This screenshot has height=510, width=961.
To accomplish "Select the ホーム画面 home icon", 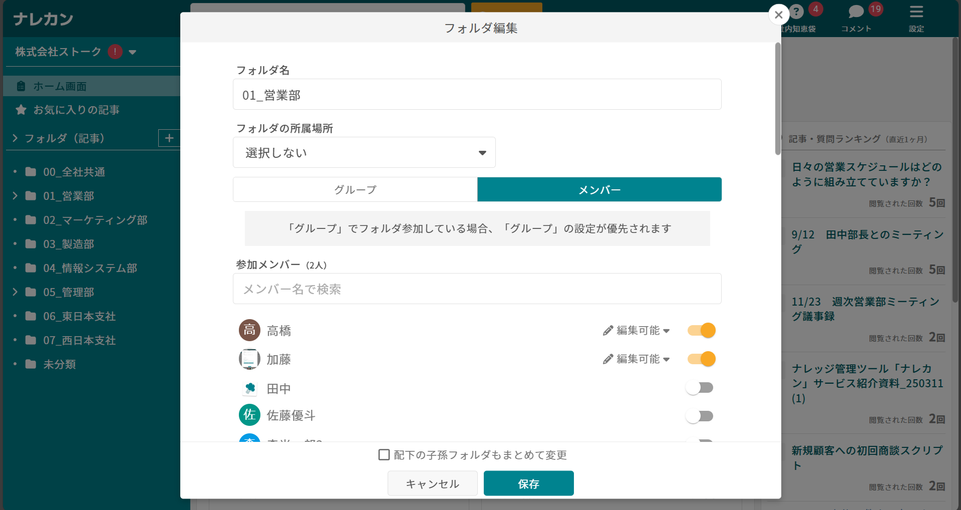I will click(21, 86).
